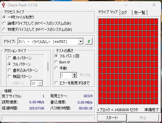Close the Check Flash window
This screenshot has height=123, width=162.
coord(154,5)
